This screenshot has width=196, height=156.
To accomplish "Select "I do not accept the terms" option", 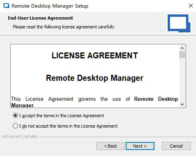I will pos(15,126).
